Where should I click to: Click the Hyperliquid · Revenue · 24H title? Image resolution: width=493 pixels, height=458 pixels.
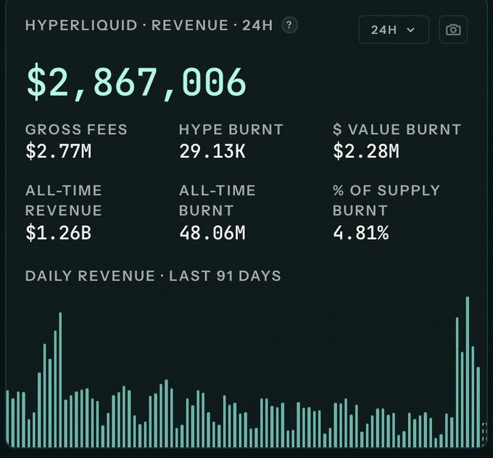click(149, 25)
